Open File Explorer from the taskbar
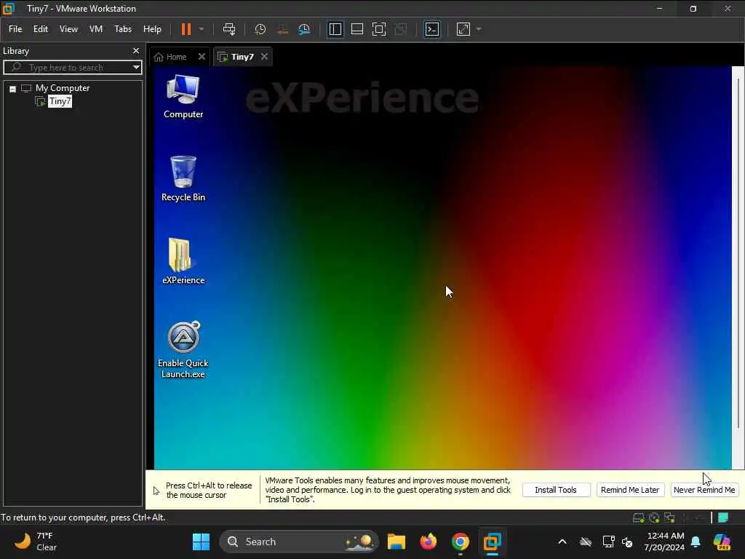Screen dimensions: 745x559 pos(397,542)
